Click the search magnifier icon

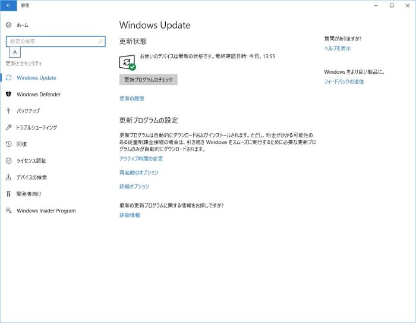pyautogui.click(x=100, y=42)
